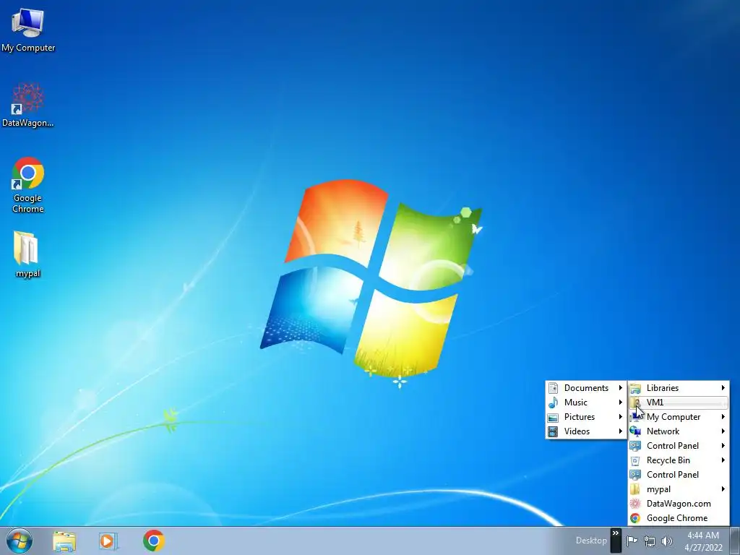Open volume speaker tray icon
This screenshot has height=555, width=740.
667,541
